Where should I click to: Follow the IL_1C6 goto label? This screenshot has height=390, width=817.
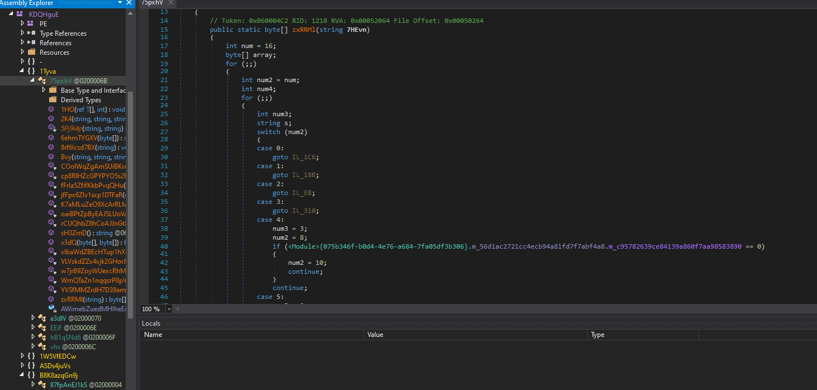click(x=305, y=157)
